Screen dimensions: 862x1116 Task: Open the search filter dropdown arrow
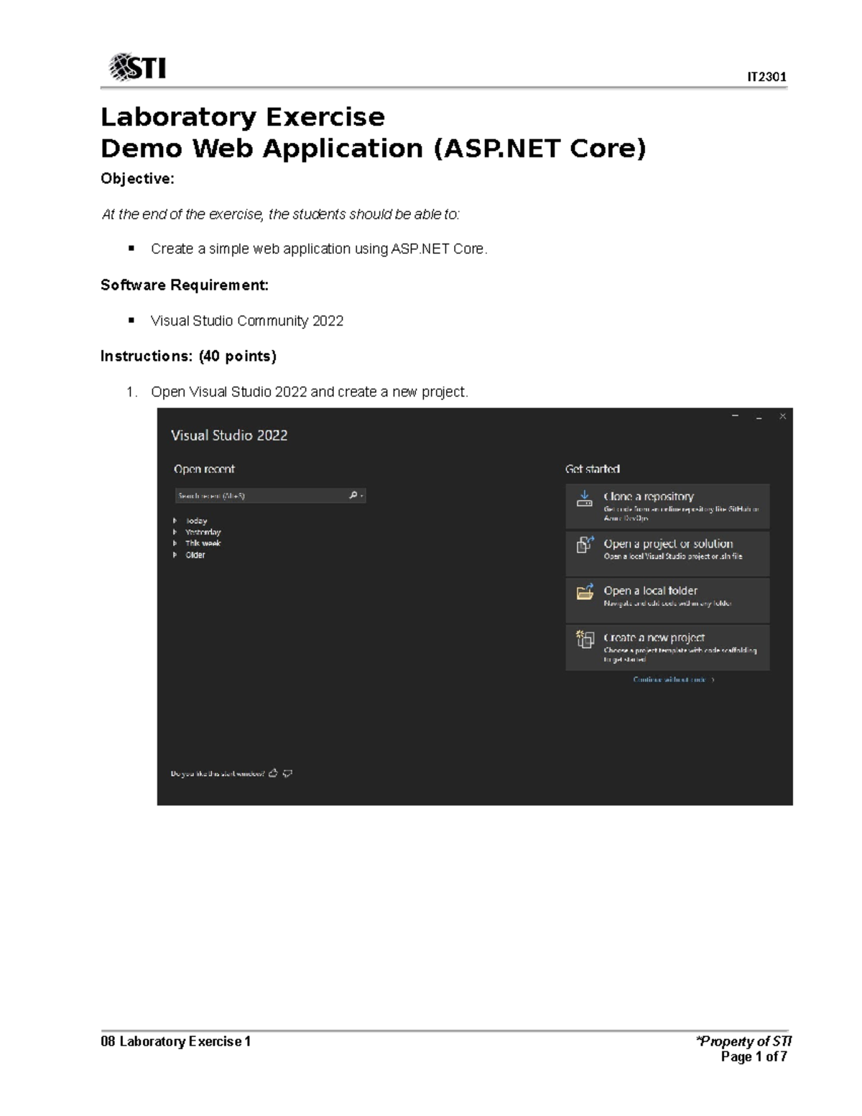[361, 495]
